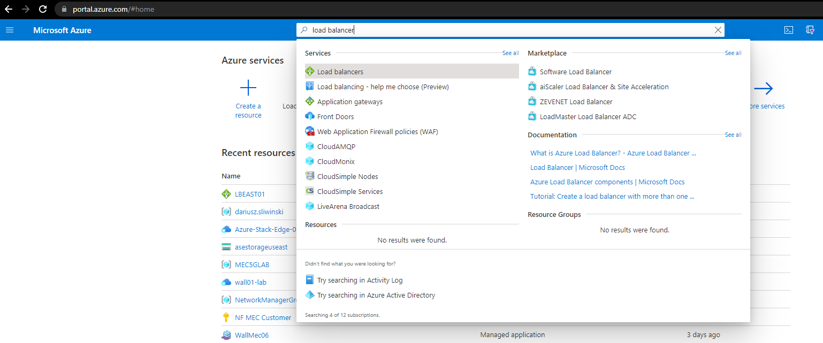Open LoadMaster Load Balancer ADC

coord(588,116)
